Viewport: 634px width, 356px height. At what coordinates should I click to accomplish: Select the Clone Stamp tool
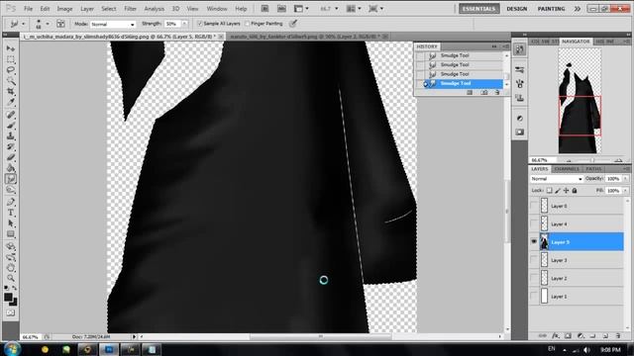11,136
